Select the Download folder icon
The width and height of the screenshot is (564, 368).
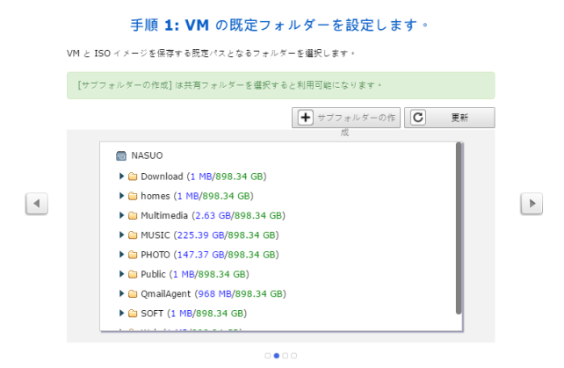pyautogui.click(x=133, y=177)
